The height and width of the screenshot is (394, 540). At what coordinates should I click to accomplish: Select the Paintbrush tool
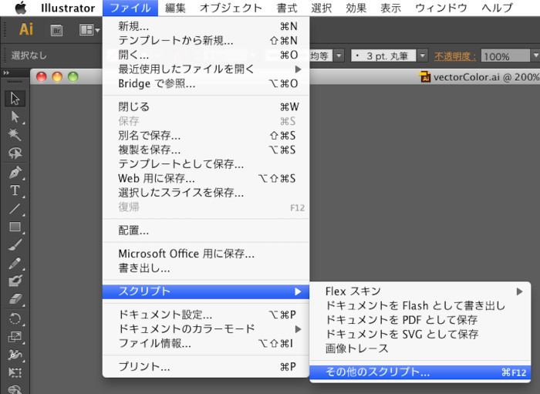tap(15, 245)
